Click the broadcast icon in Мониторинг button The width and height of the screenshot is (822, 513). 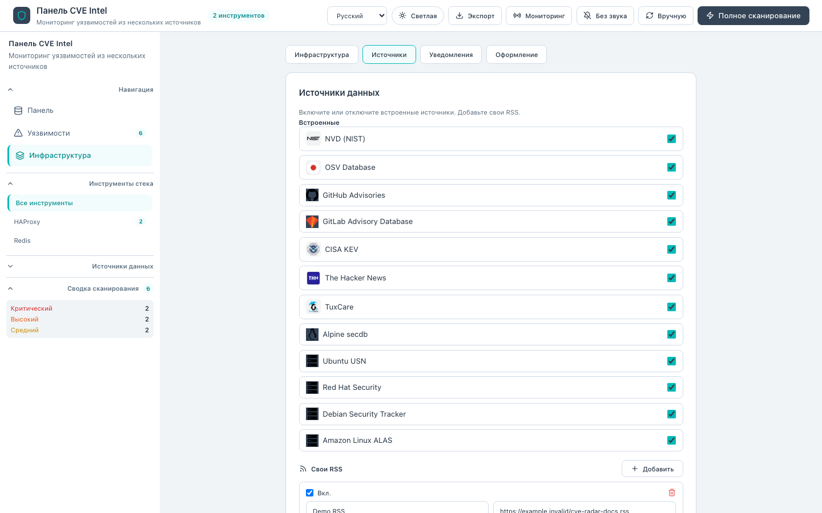point(517,15)
